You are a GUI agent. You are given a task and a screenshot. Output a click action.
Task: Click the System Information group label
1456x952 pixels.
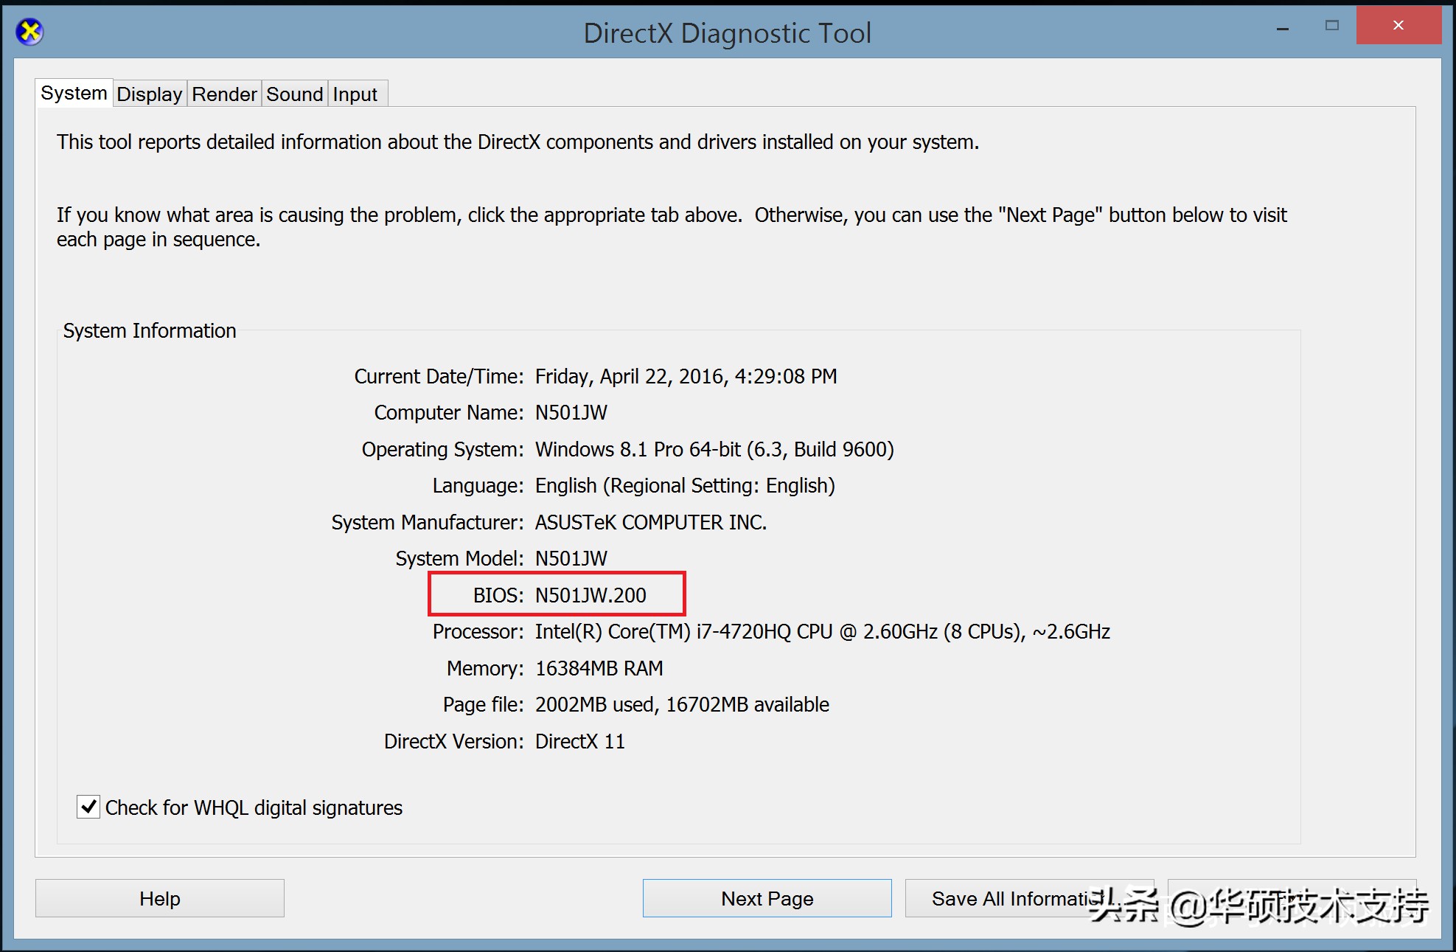pyautogui.click(x=150, y=330)
